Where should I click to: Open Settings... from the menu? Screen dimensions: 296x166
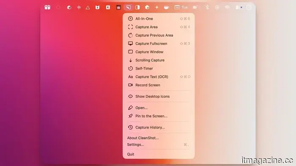click(x=159, y=145)
